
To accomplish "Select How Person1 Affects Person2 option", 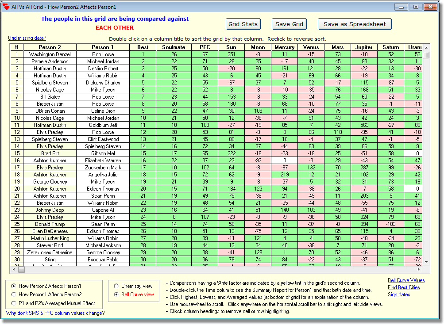I will [x=14, y=294].
